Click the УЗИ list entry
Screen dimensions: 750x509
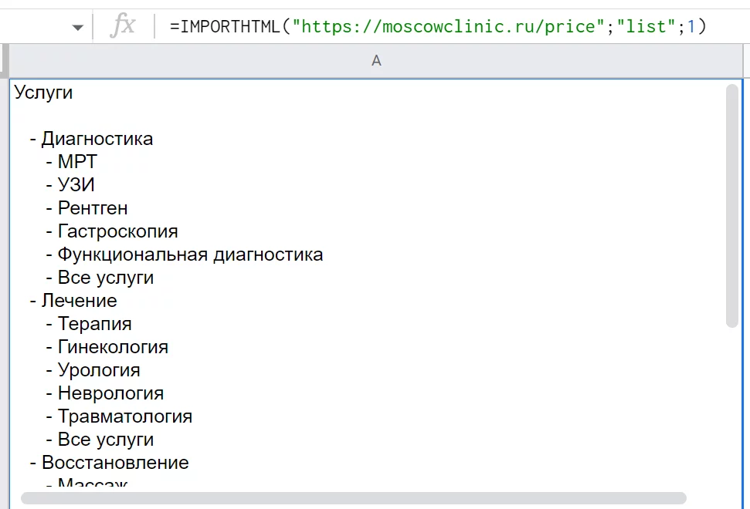coord(76,185)
